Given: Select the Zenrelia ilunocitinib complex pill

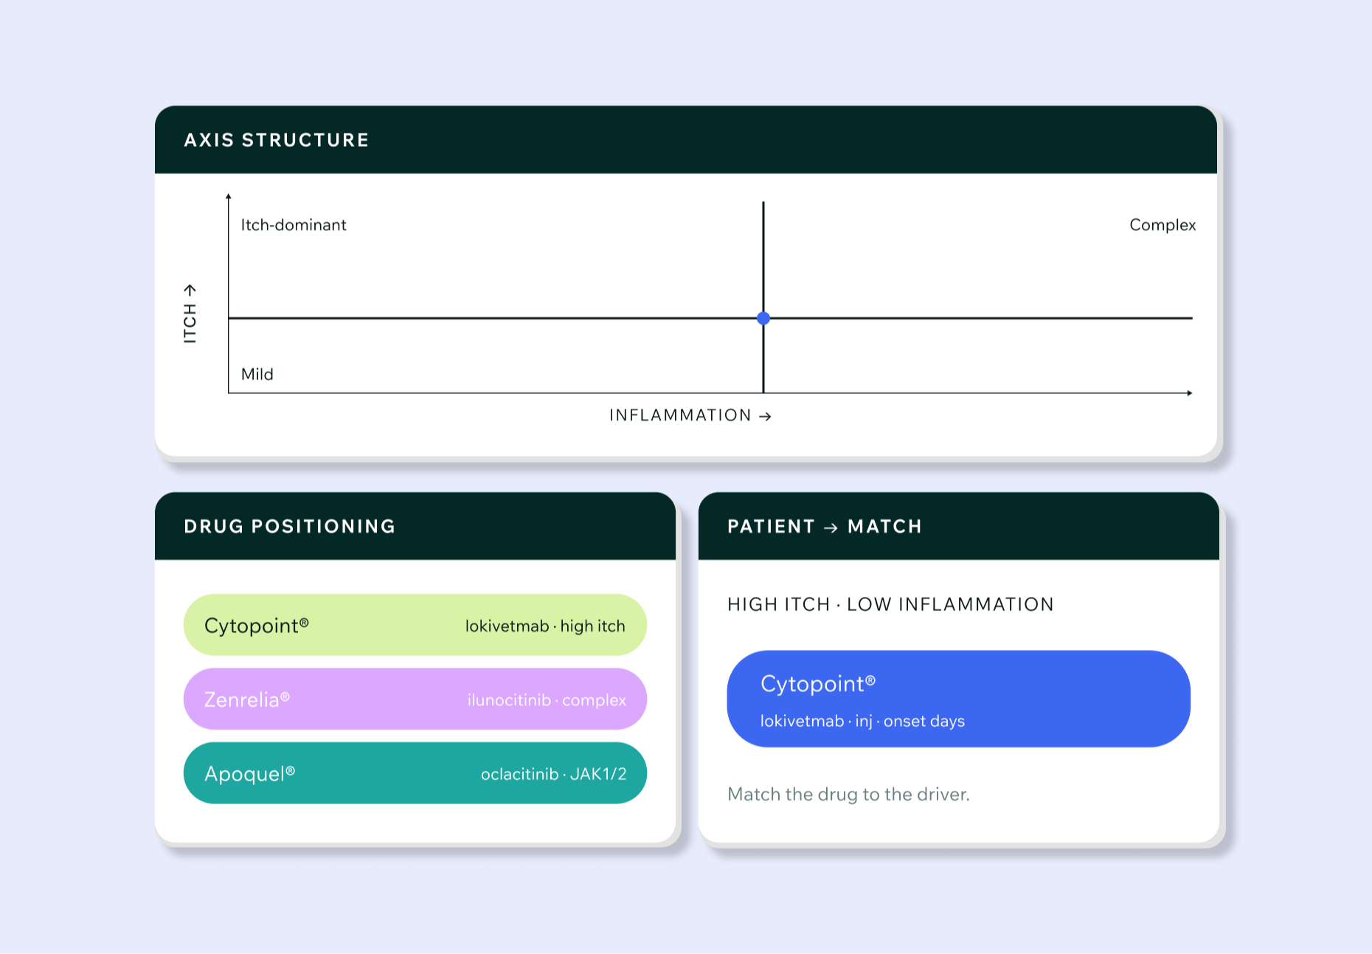Looking at the screenshot, I should tap(415, 699).
